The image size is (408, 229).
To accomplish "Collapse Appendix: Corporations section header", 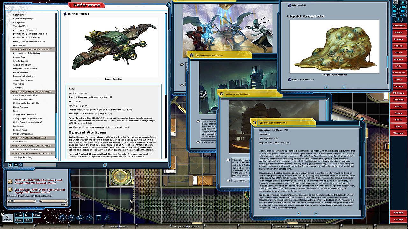I will tap(33, 49).
